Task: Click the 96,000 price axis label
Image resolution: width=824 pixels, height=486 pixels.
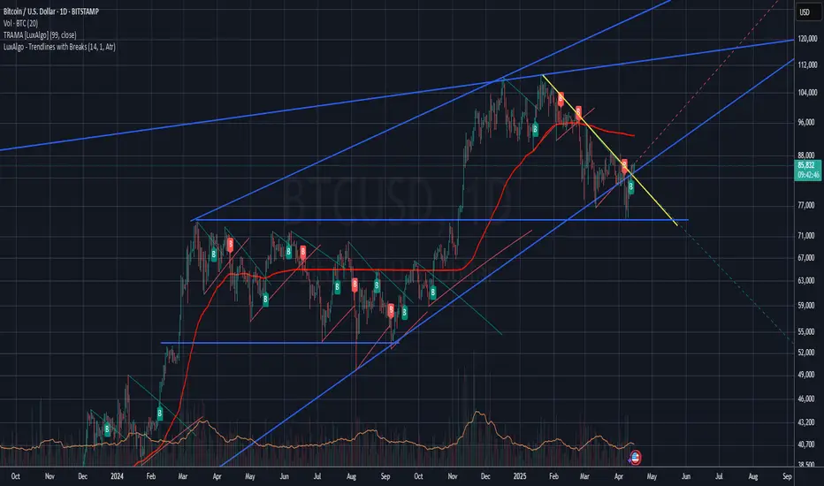Action: pyautogui.click(x=805, y=123)
